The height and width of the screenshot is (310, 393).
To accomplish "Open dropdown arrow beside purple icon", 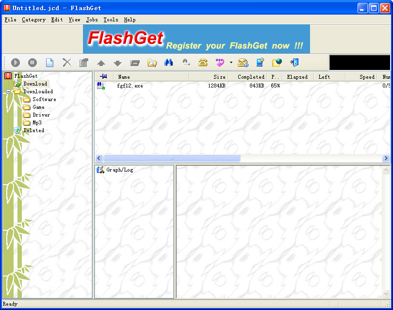I will click(231, 62).
